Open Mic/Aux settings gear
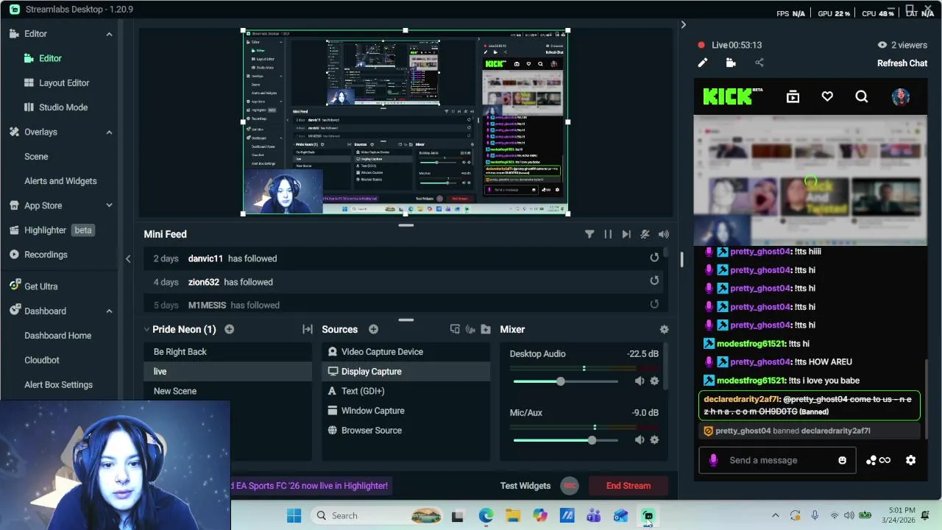942x530 pixels. (654, 439)
